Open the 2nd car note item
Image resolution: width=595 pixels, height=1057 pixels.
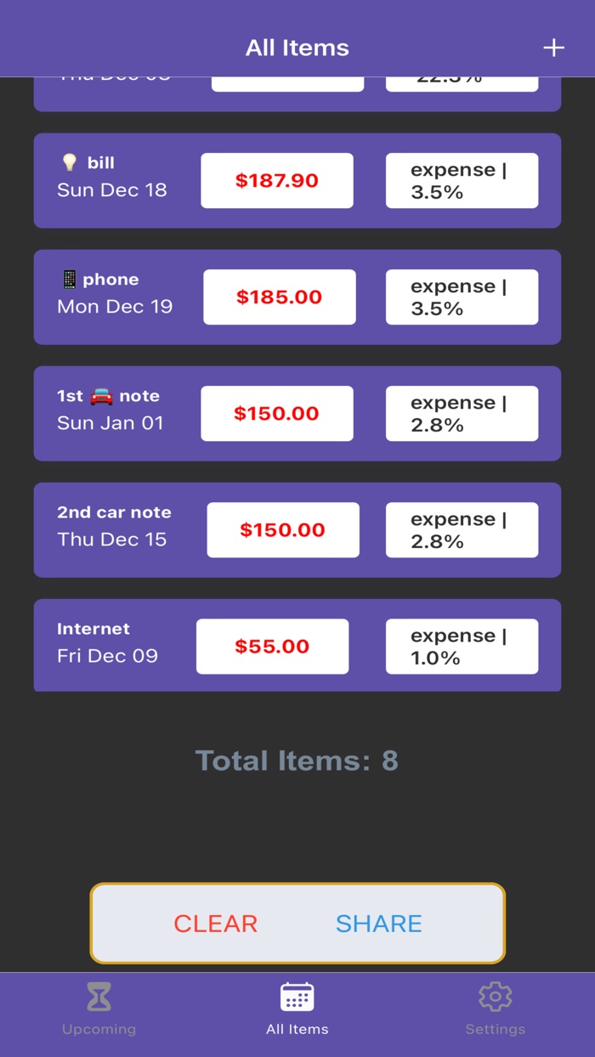pyautogui.click(x=114, y=527)
